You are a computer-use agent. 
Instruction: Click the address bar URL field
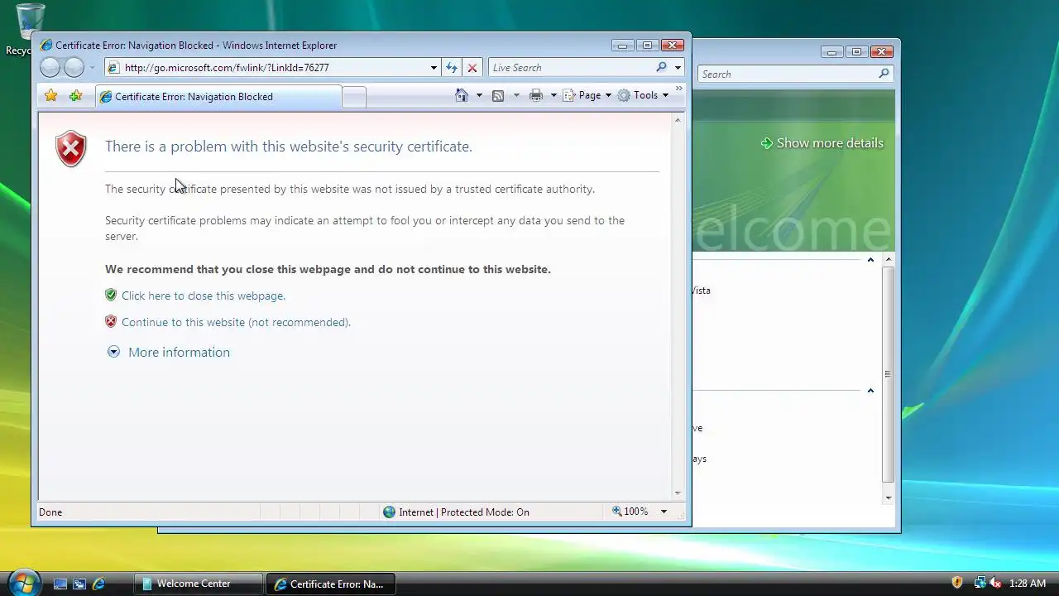266,68
